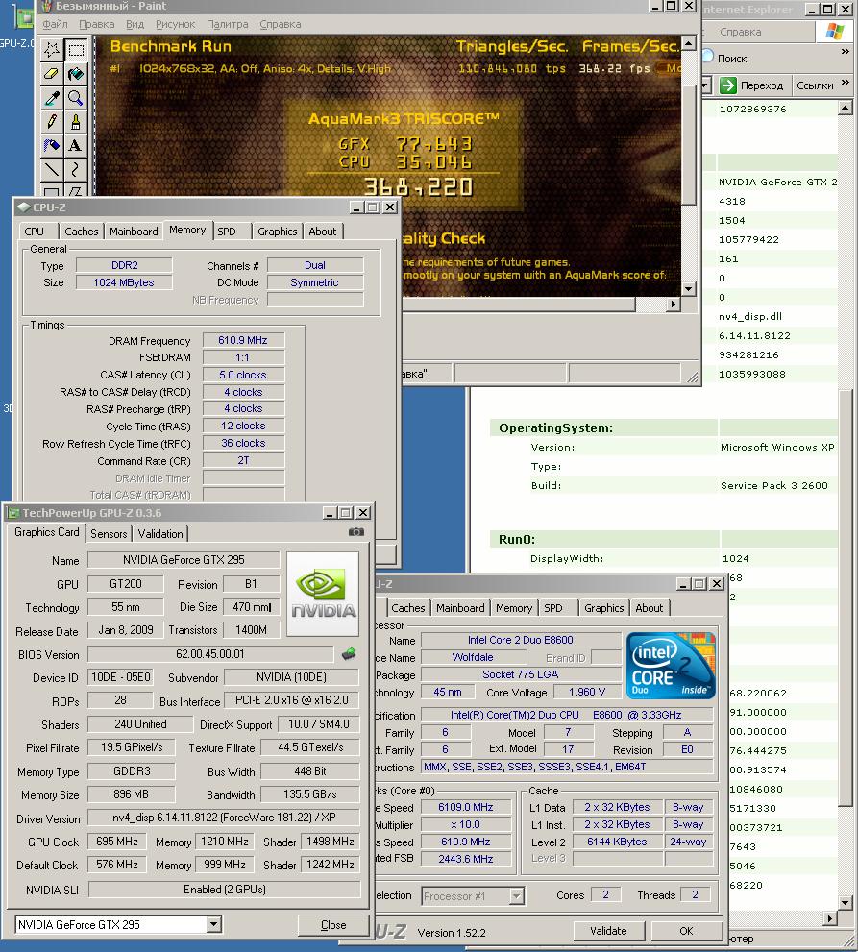Screen dimensions: 858x952
Task: Open the Рисунок menu in Paint
Action: (x=176, y=24)
